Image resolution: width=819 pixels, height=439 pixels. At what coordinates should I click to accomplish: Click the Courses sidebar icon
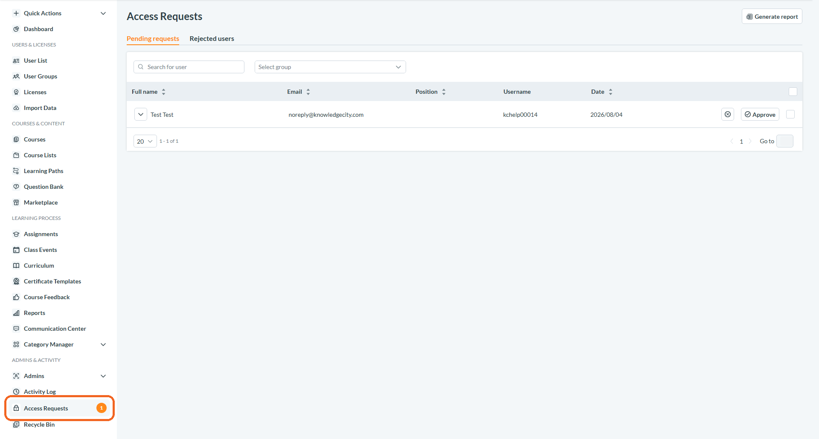(x=16, y=139)
